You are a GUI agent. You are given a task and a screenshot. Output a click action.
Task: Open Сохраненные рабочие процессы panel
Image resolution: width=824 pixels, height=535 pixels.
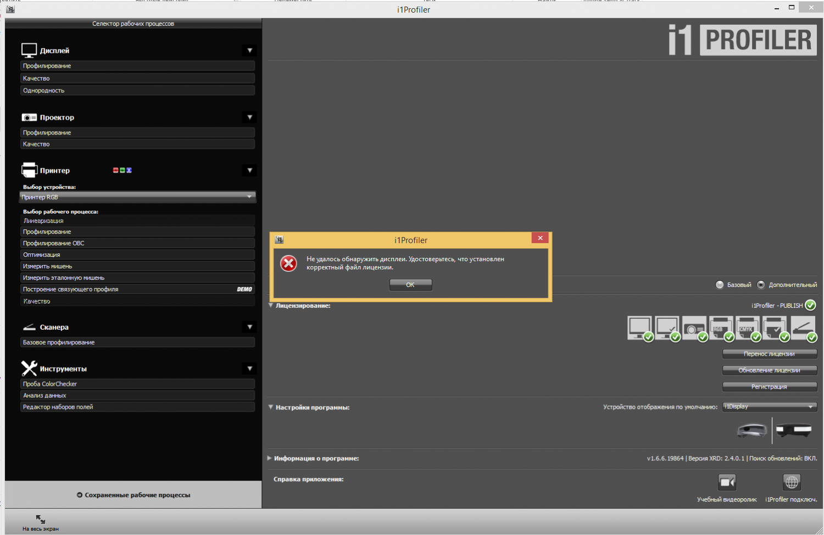pyautogui.click(x=133, y=495)
